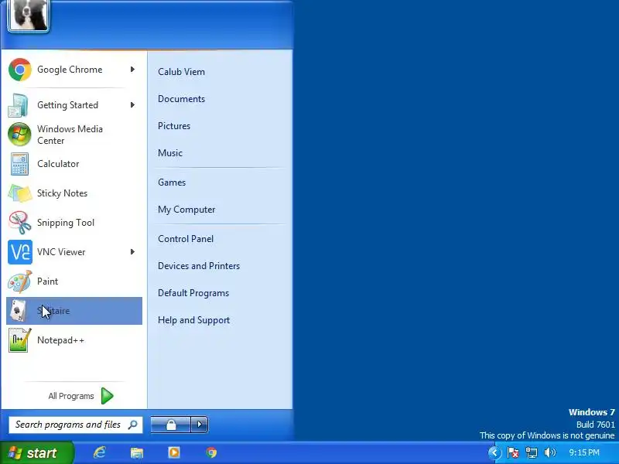Click the search magnifier icon
Viewport: 619px width, 464px height.
(132, 425)
